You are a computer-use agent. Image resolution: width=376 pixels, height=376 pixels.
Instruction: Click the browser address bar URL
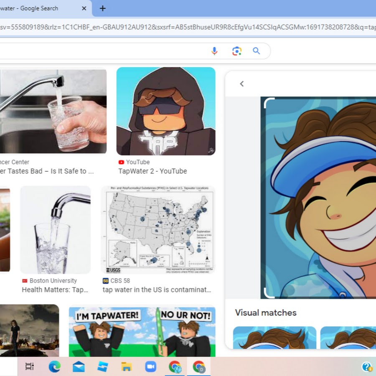pos(188,27)
